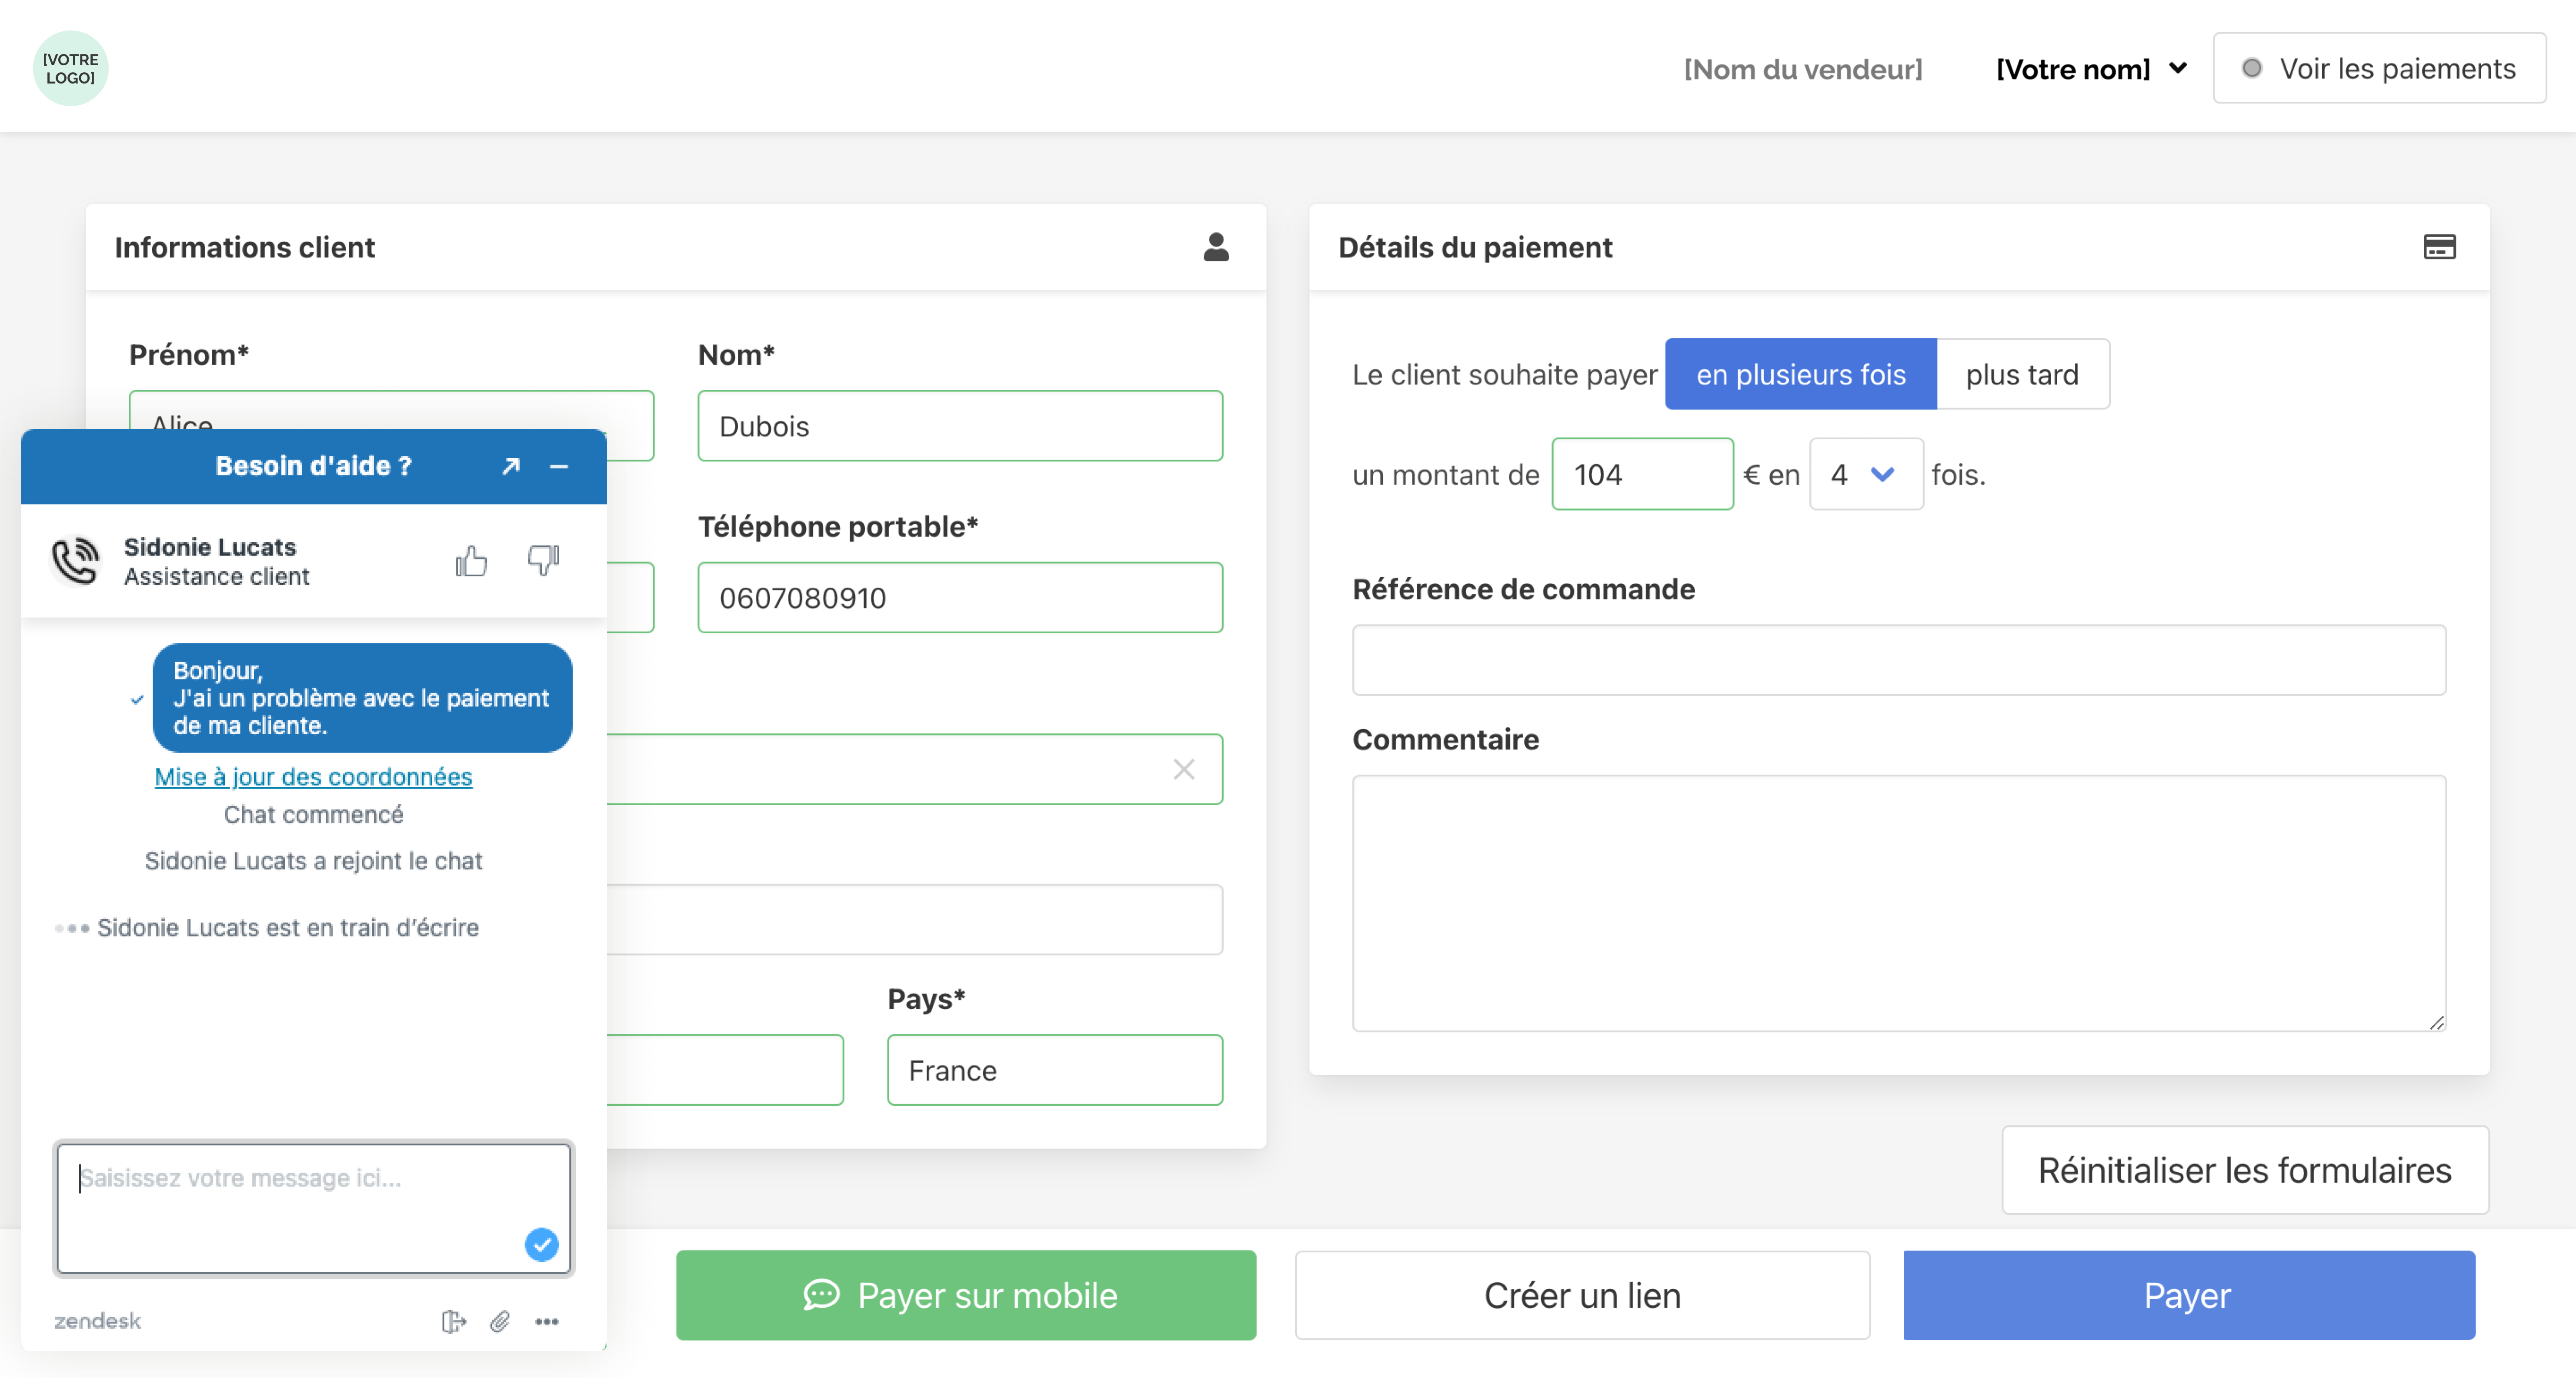2576x1378 pixels.
Task: Focus the chat message input box
Action: (313, 1209)
